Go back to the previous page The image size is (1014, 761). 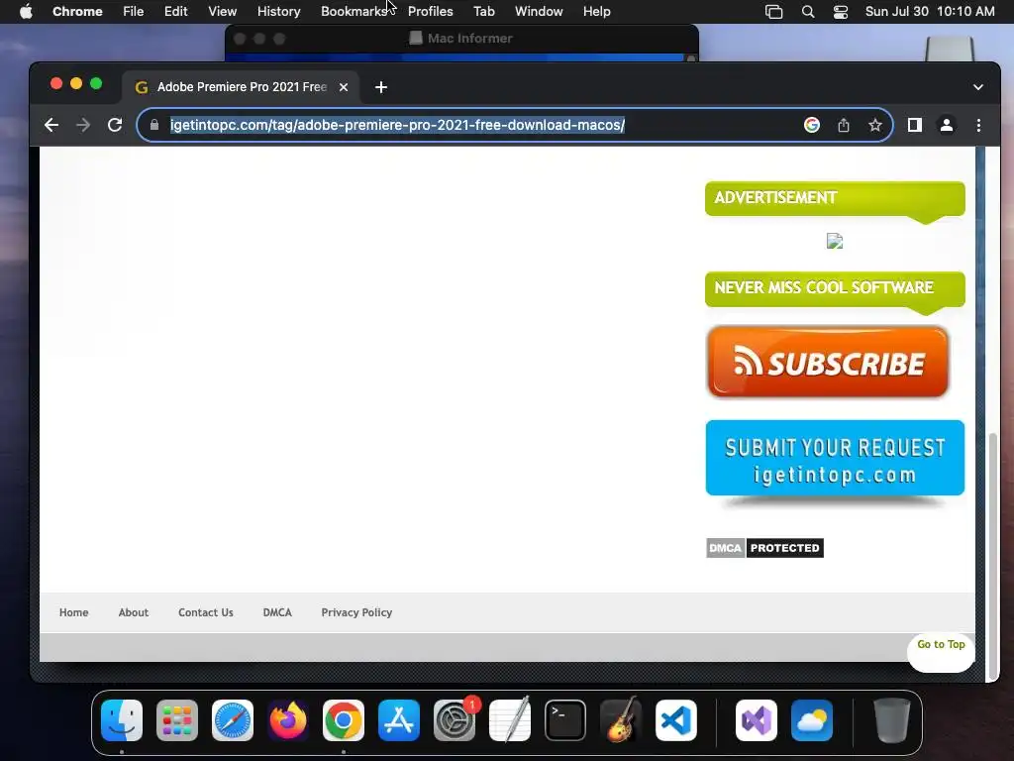[51, 125]
